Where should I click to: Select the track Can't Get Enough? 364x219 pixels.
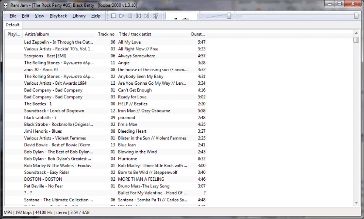(135, 90)
